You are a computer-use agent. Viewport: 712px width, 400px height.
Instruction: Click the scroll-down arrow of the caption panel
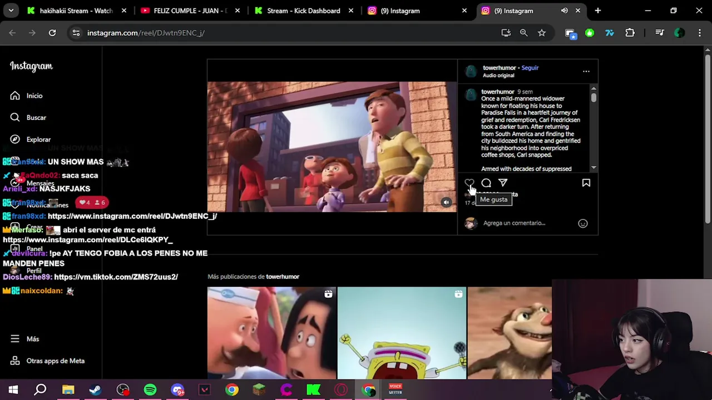594,167
